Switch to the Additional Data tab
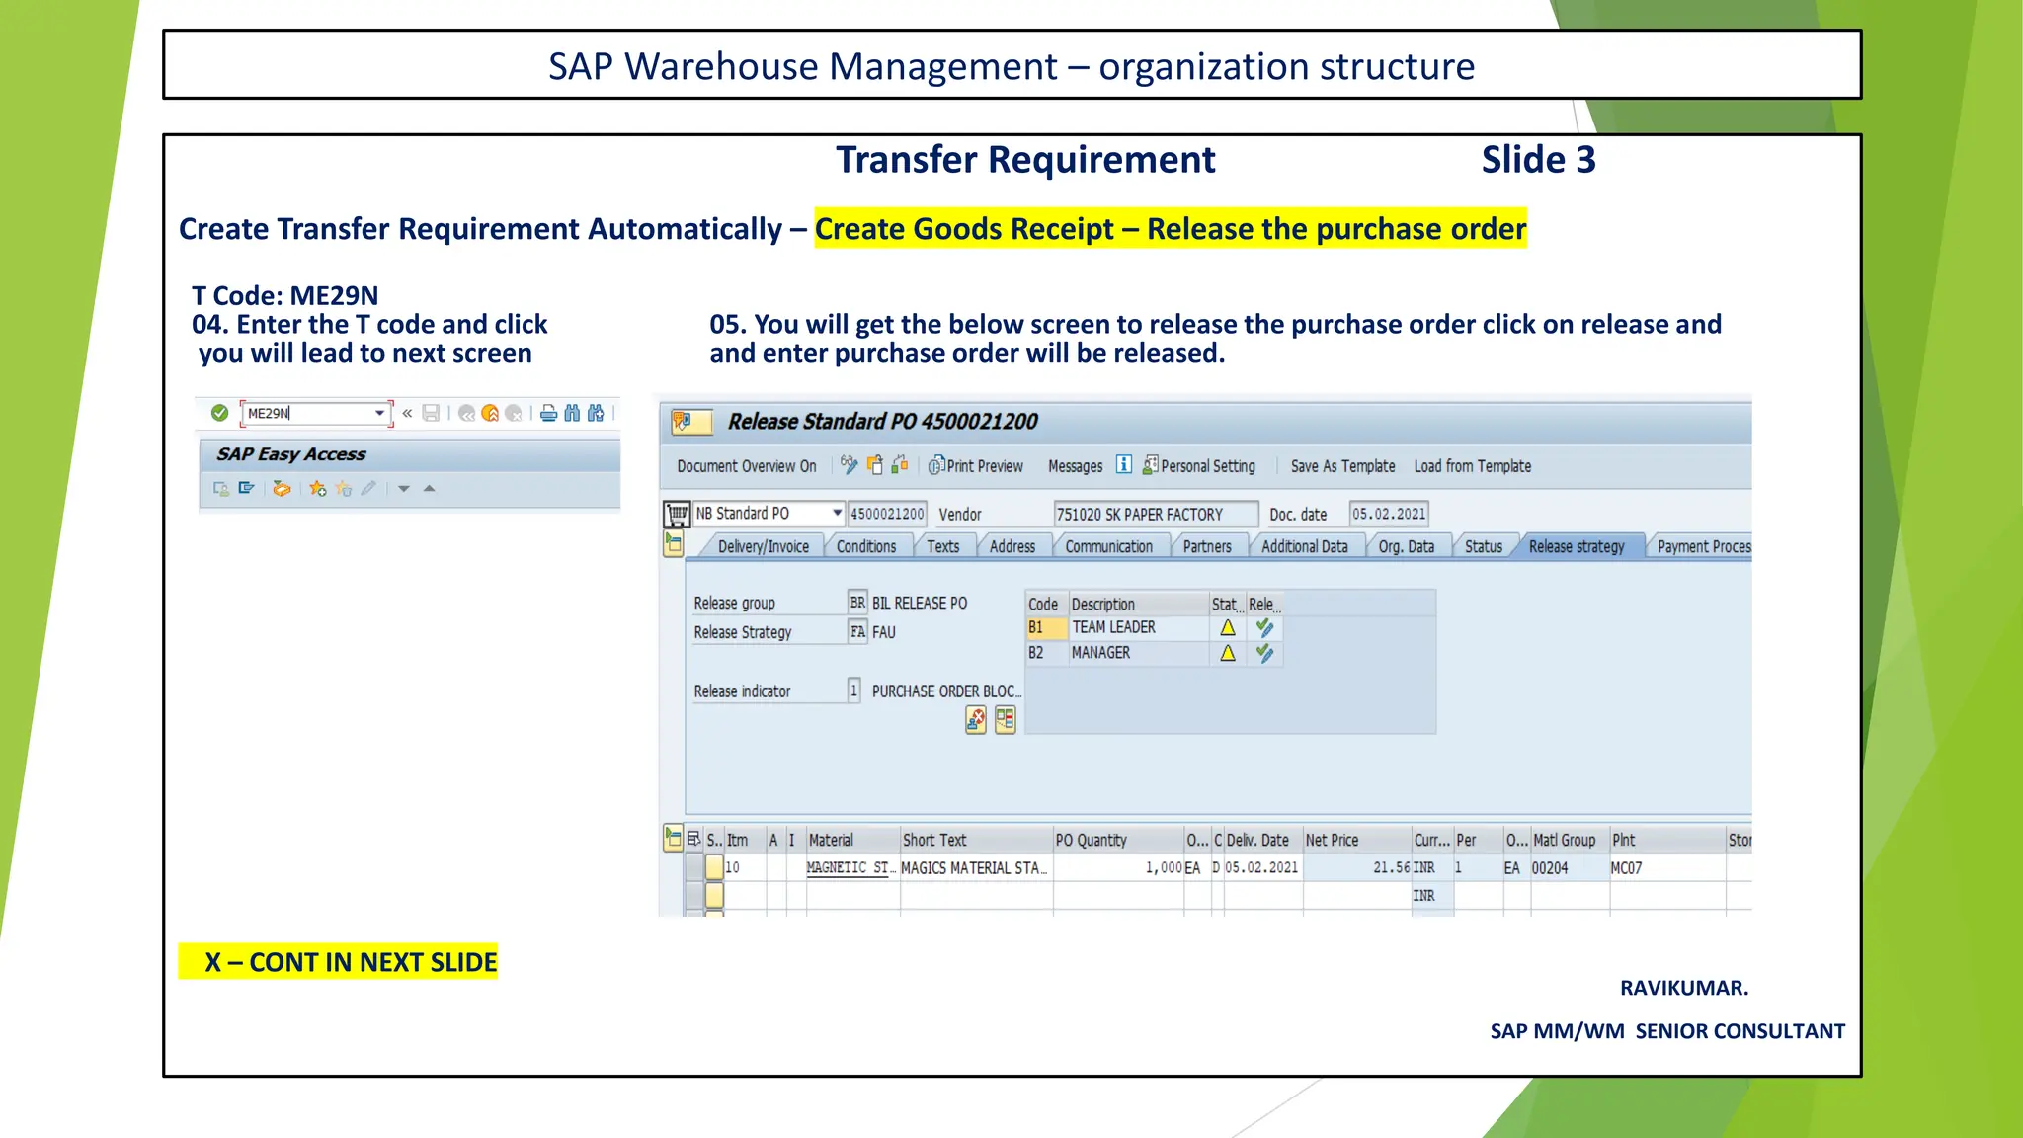 click(1304, 547)
